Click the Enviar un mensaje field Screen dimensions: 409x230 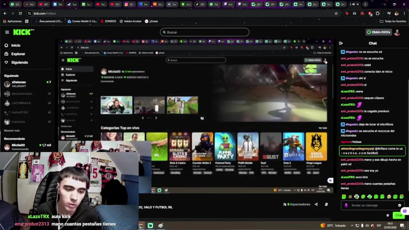coord(372,205)
